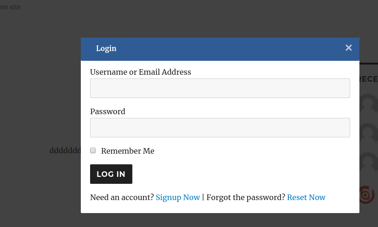Click the site tagline text ending in site

10,7
